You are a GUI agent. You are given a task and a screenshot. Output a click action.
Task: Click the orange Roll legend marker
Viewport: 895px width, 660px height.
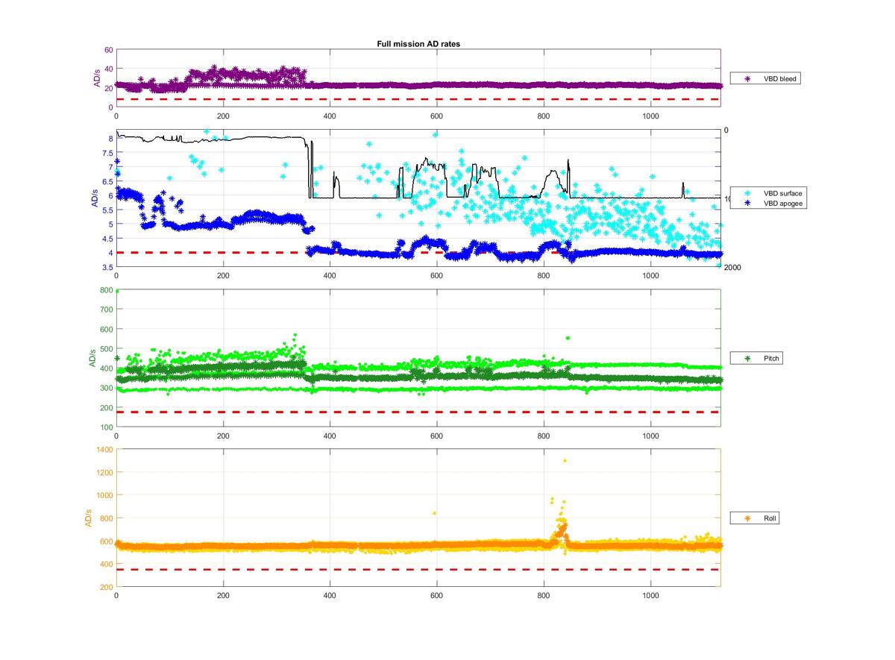click(x=747, y=518)
